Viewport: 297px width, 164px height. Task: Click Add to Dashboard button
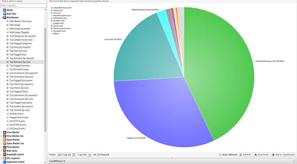pyautogui.click(x=283, y=154)
